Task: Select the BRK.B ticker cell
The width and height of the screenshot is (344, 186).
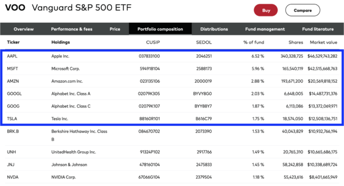Action: (13, 132)
